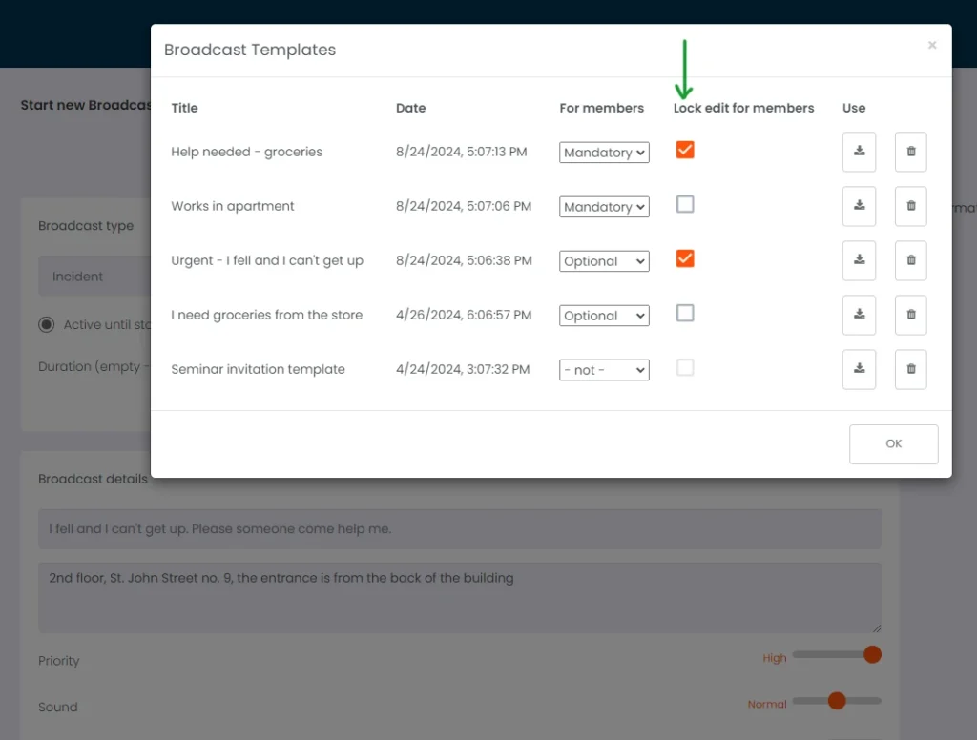Image resolution: width=977 pixels, height=740 pixels.
Task: Check lock edit for 'I need groceries from the store'
Action: click(685, 313)
